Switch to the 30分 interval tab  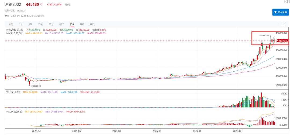(x=51, y=24)
